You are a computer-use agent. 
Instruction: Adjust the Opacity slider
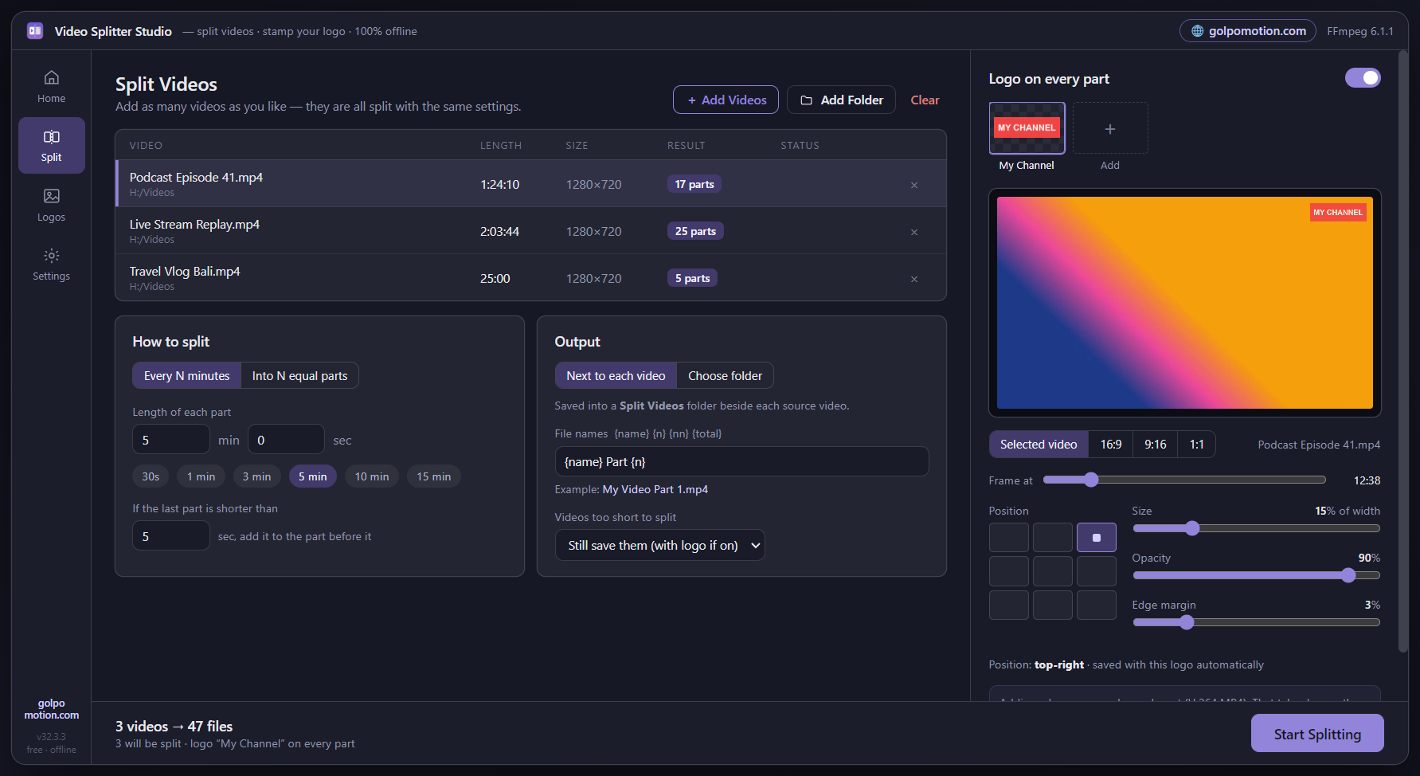pos(1256,575)
